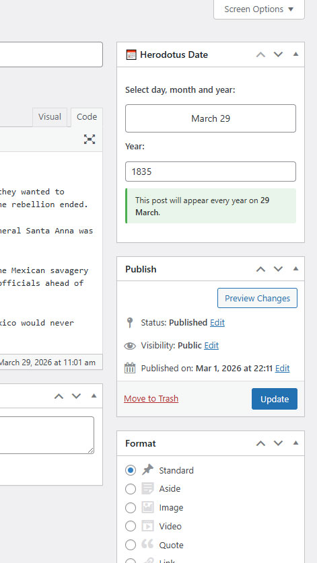
Task: Click the Published on calendar icon
Action: coord(130,368)
